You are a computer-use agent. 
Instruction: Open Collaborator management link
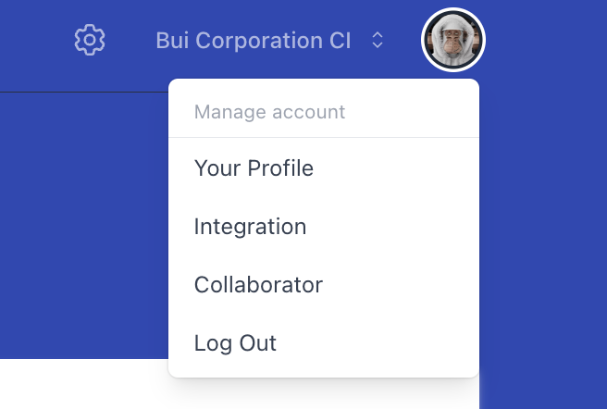[x=258, y=285]
